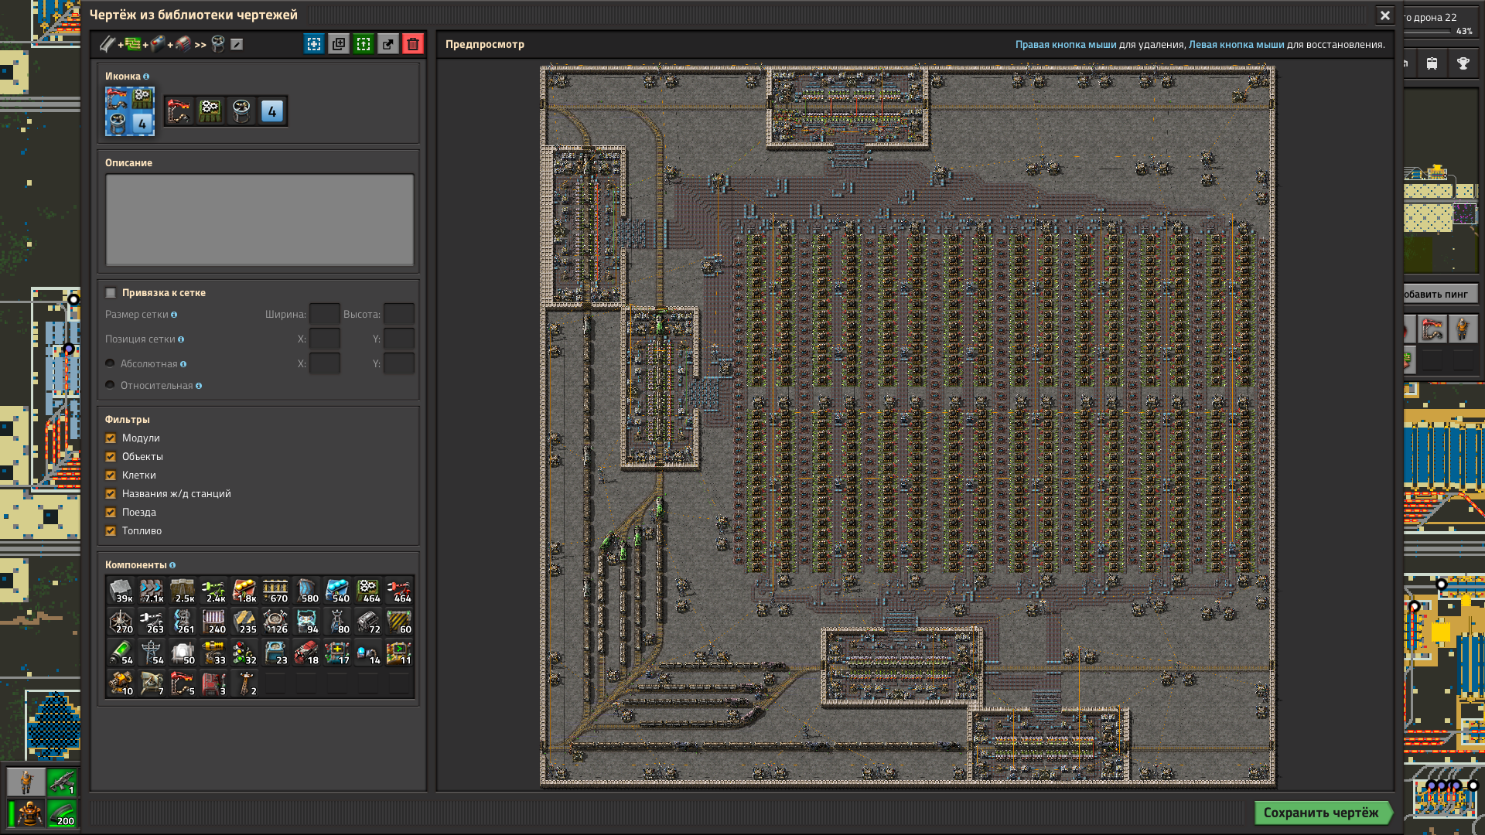Screen dimensions: 1485x835
Task: Click the yellow module component 1.8к
Action: click(244, 591)
